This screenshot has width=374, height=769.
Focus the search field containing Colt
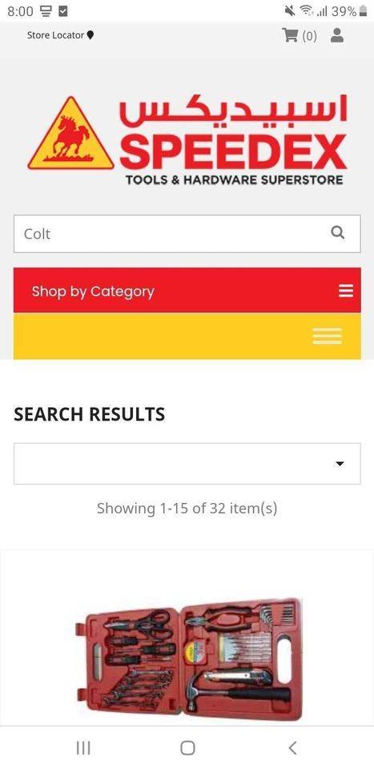point(187,234)
